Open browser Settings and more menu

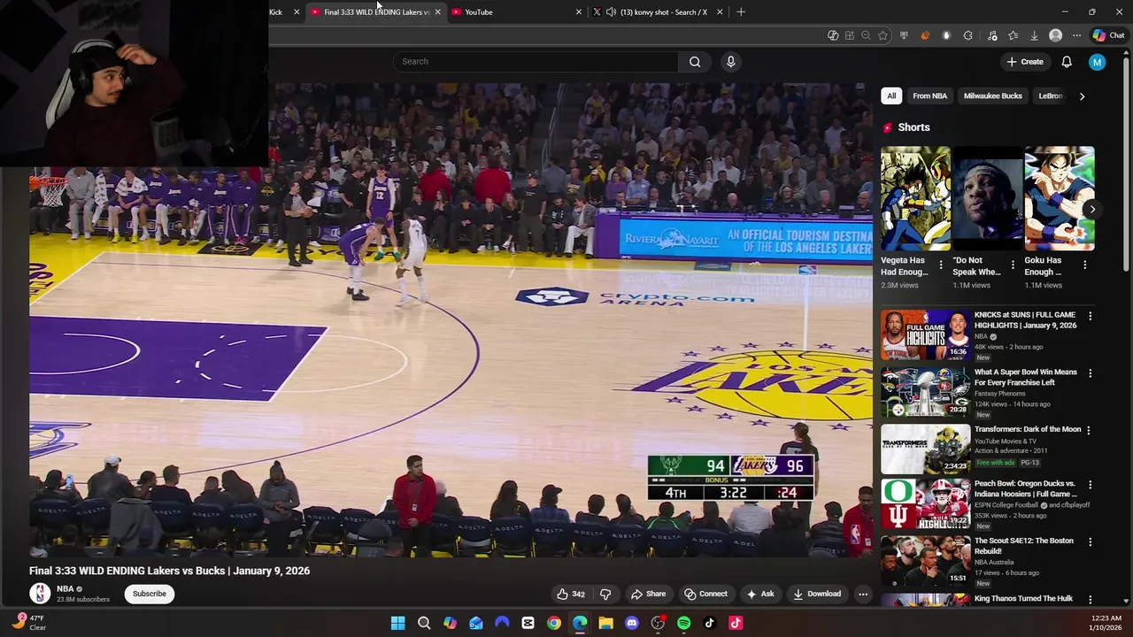(x=1076, y=35)
